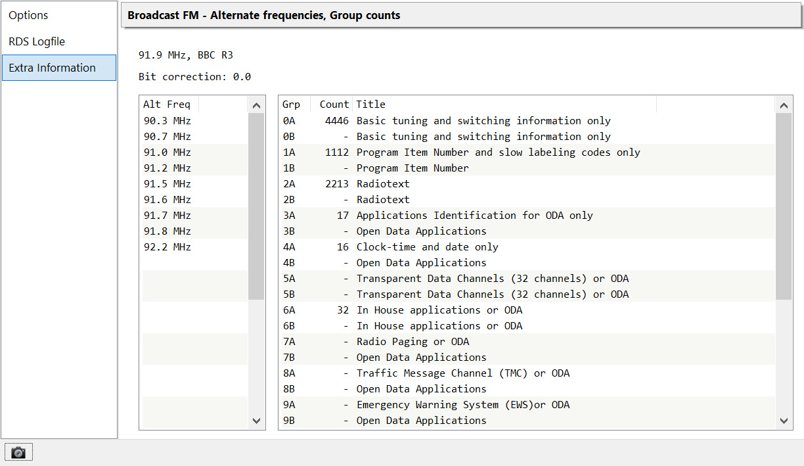Image resolution: width=804 pixels, height=466 pixels.
Task: Select the 92.2 MHz frequency row
Action: click(167, 247)
